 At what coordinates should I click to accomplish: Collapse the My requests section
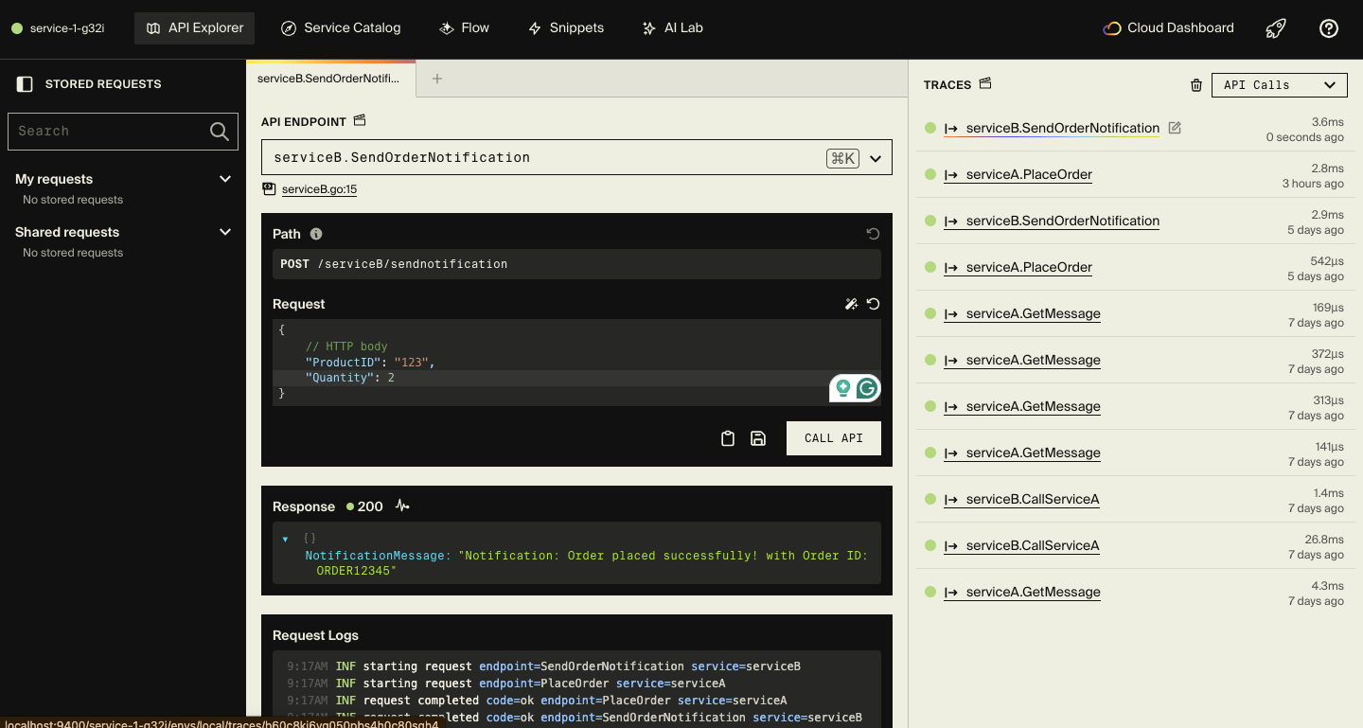click(x=225, y=179)
